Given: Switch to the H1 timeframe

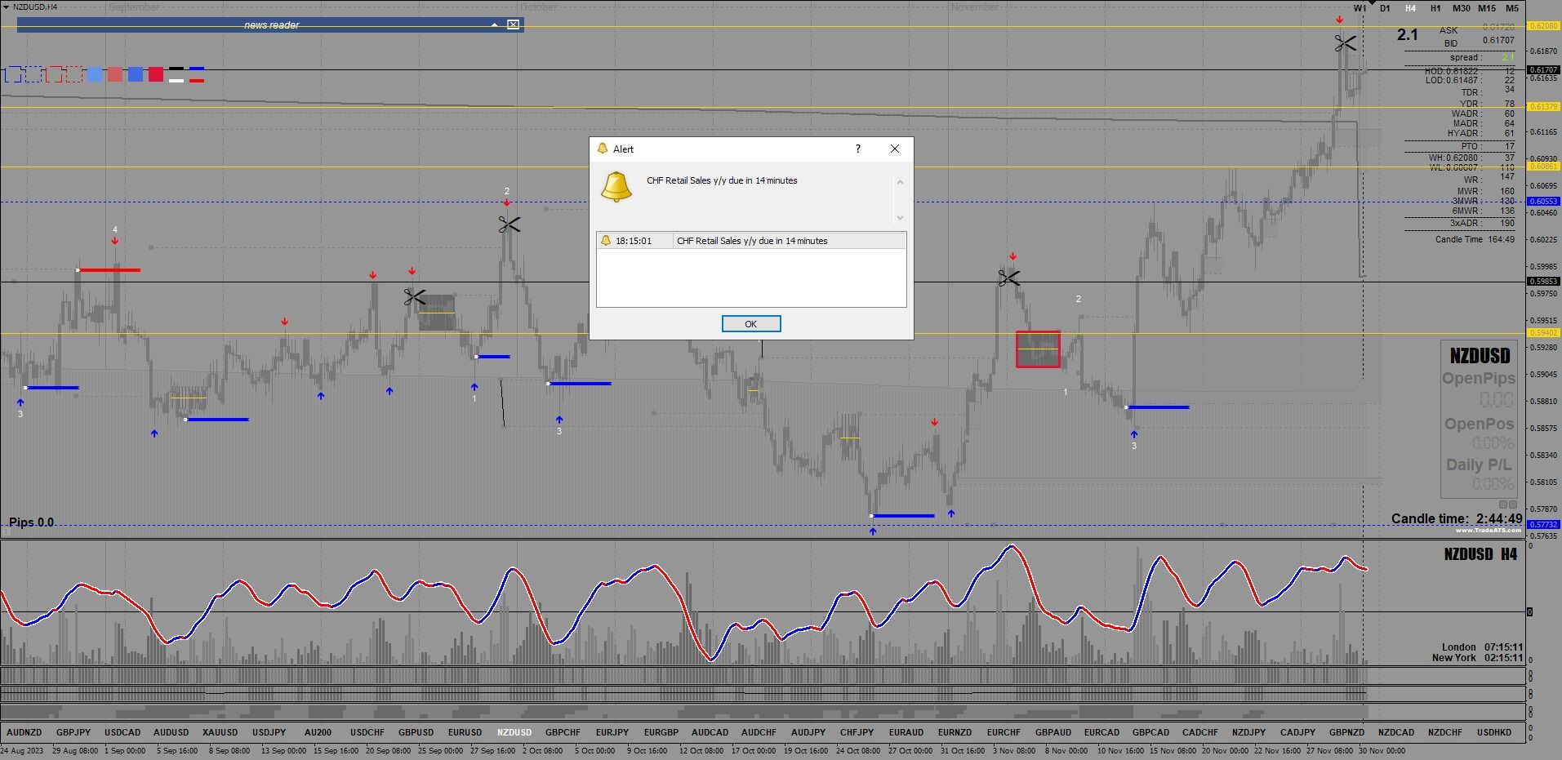Looking at the screenshot, I should point(1435,8).
